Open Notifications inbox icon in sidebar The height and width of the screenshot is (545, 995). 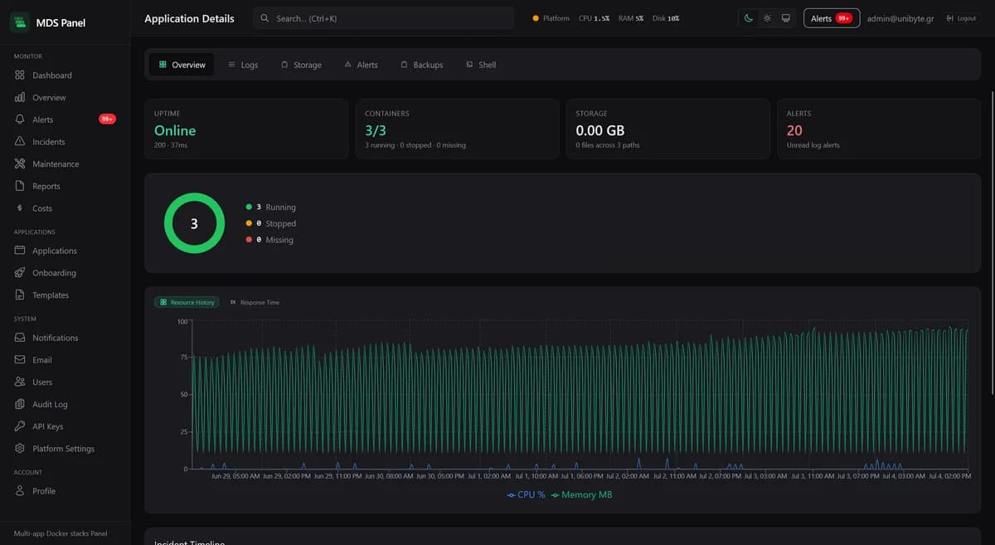click(20, 338)
